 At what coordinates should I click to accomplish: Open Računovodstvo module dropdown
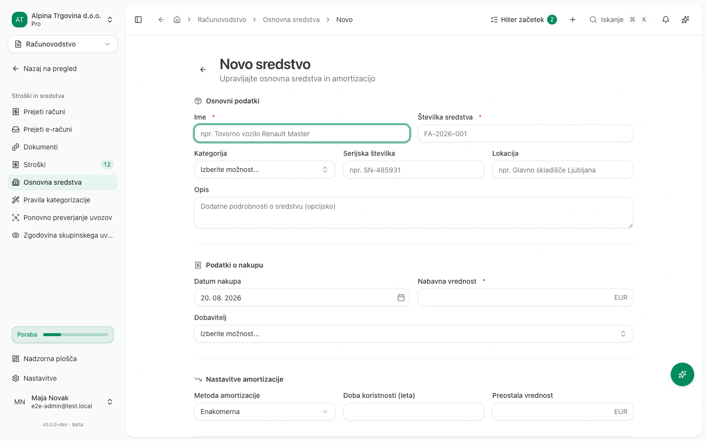63,44
